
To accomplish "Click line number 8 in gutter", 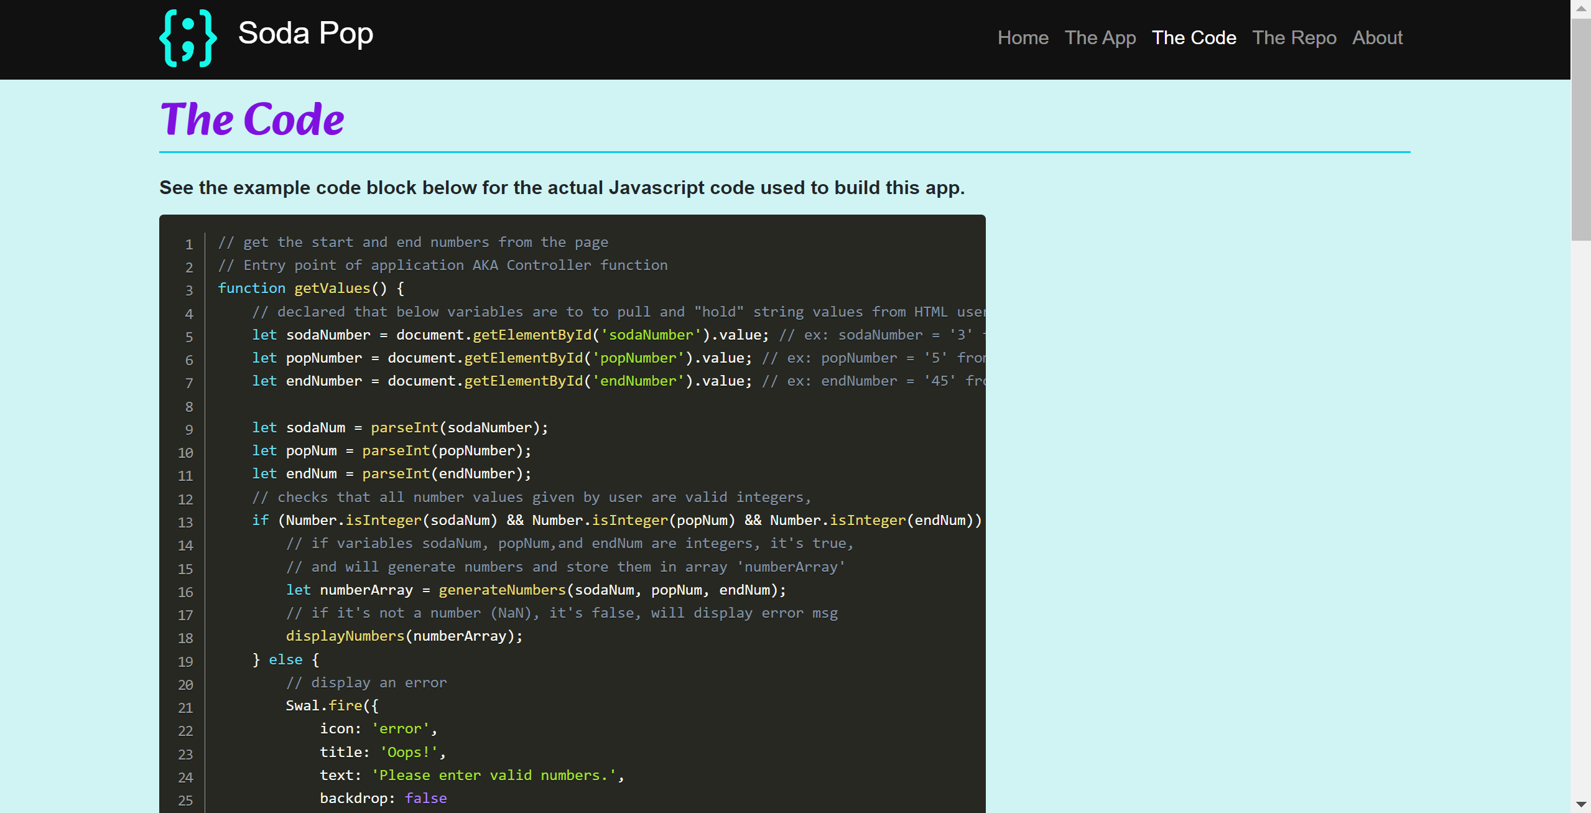I will click(x=189, y=407).
